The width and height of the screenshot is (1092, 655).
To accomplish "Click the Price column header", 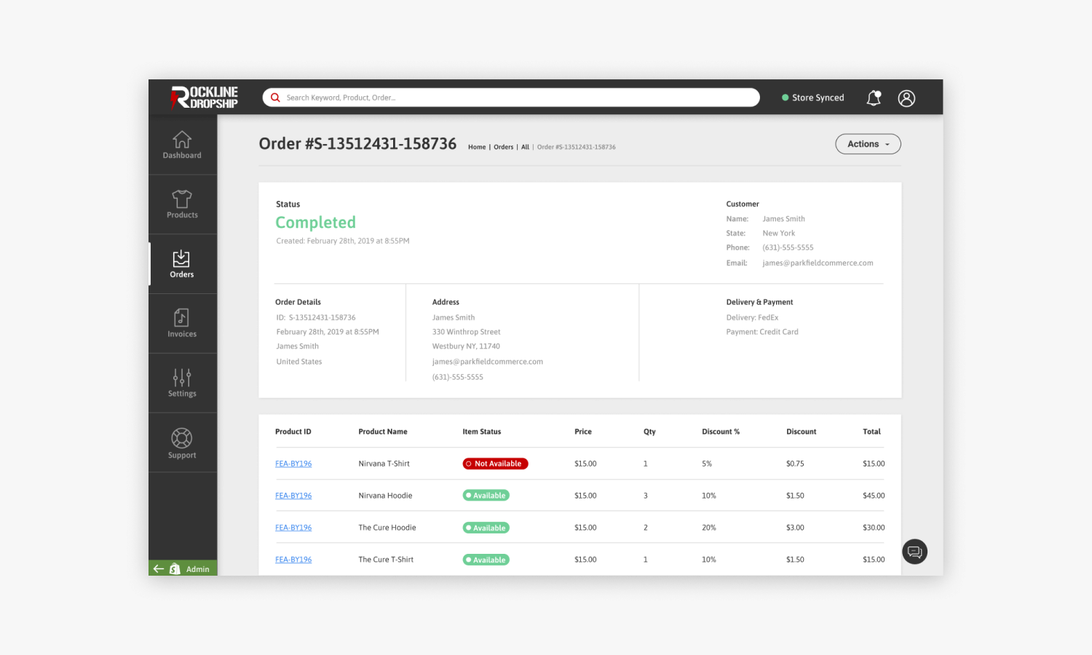I will pos(583,432).
